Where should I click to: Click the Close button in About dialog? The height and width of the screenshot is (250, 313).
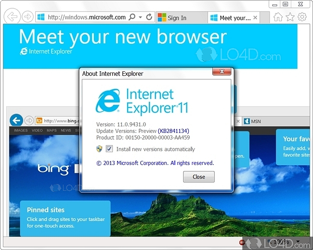tap(199, 177)
